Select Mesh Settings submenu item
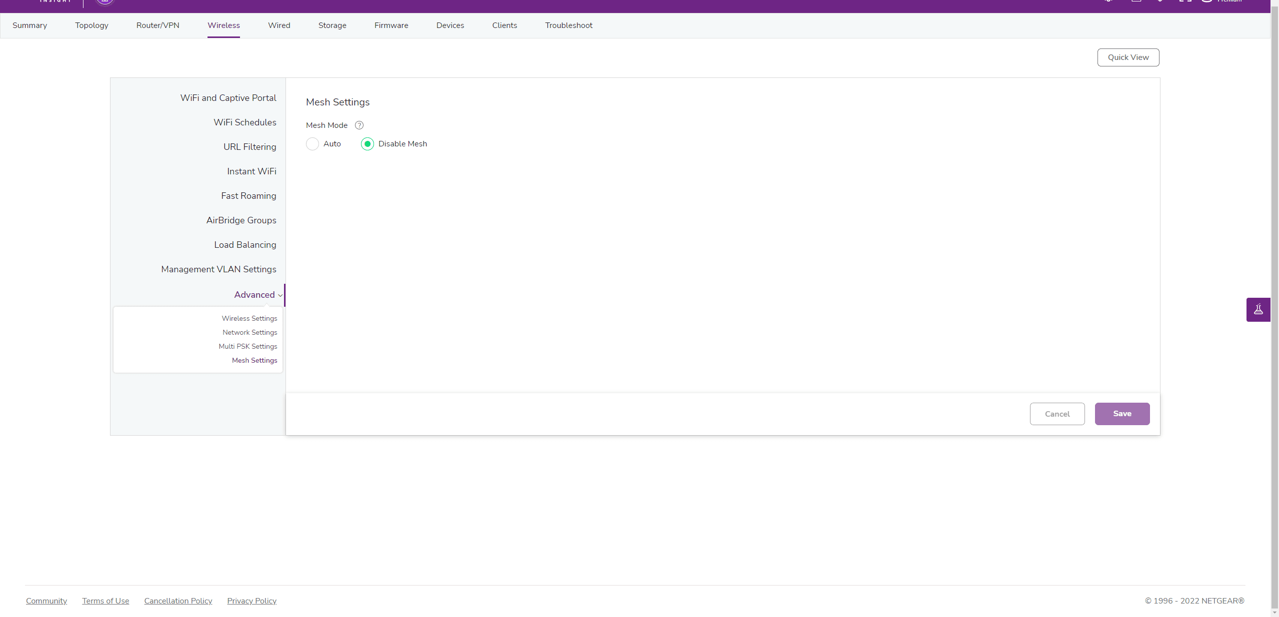The image size is (1279, 617). click(x=254, y=360)
